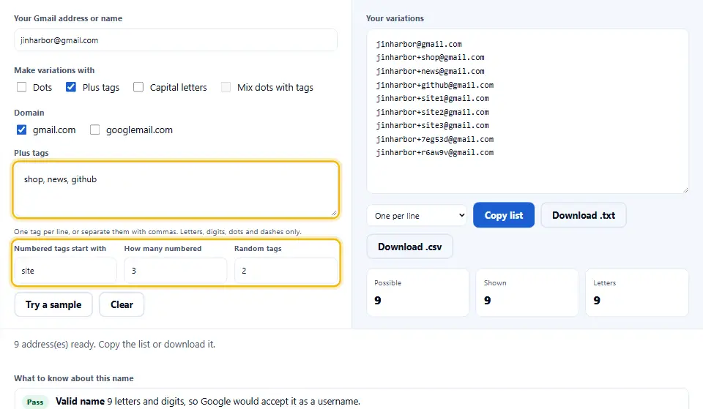Viewport: 703px width, 409px height.
Task: Grab the variations box resize handle
Action: coord(685,190)
